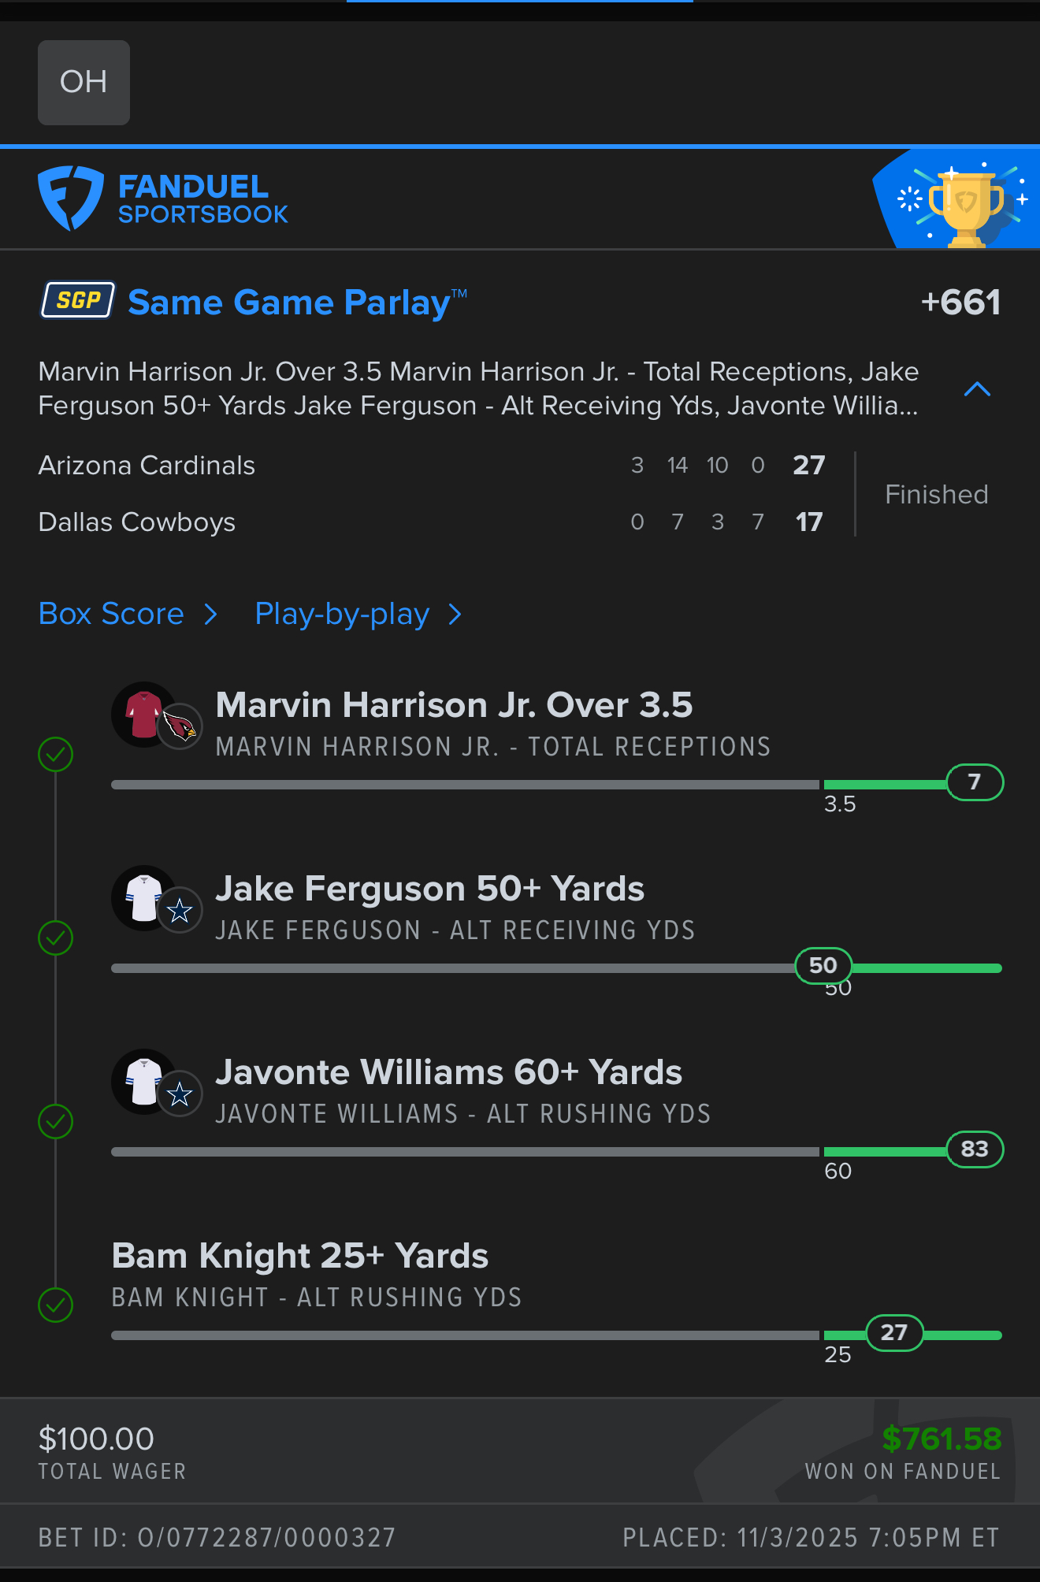Tap the Same Game Parlay title
1040x1582 pixels.
tap(289, 303)
